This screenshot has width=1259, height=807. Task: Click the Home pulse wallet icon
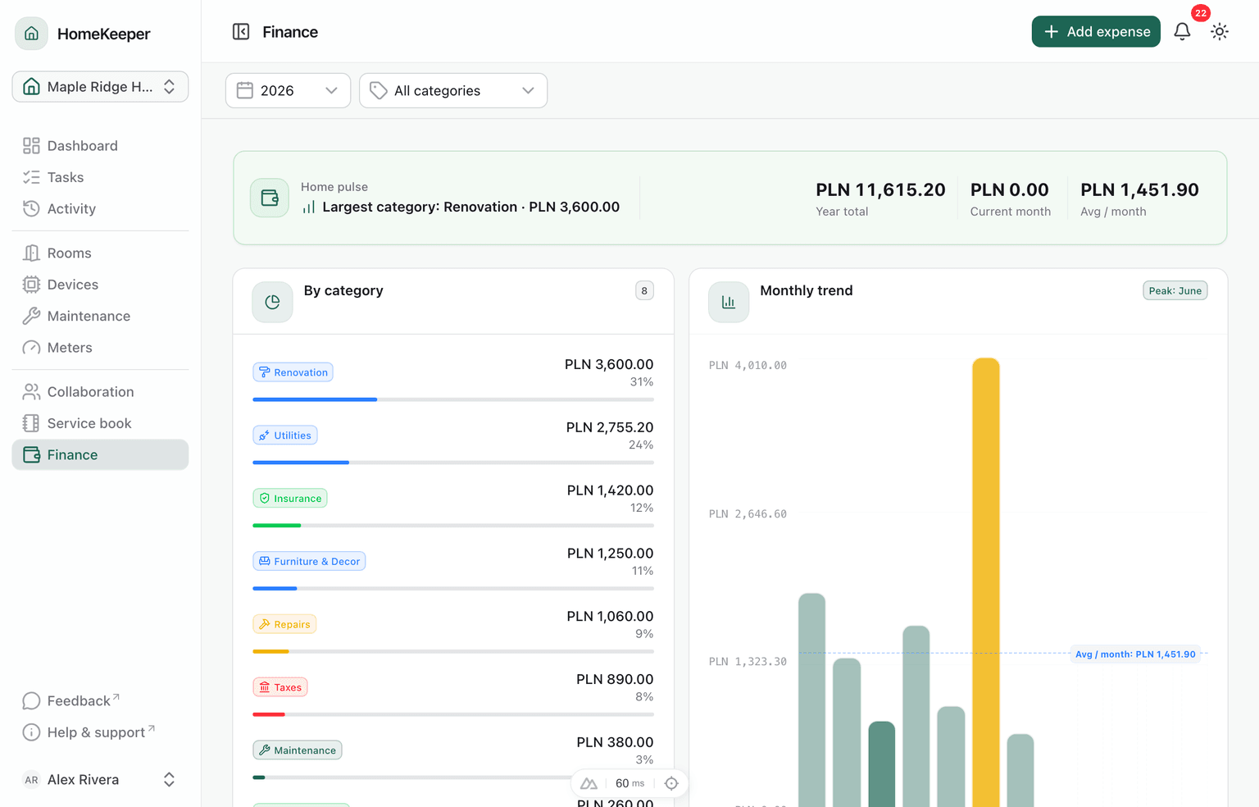(270, 198)
